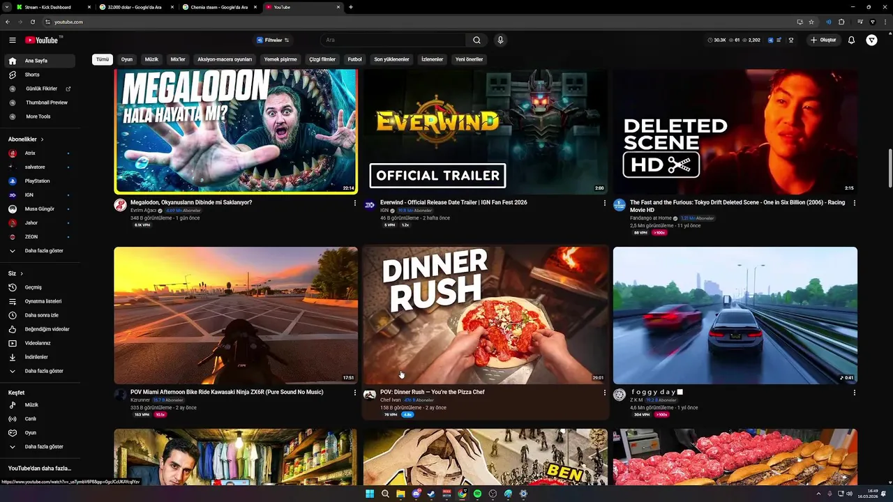Show hidden system tray icons
Viewport: 893px width, 502px height.
[818, 494]
